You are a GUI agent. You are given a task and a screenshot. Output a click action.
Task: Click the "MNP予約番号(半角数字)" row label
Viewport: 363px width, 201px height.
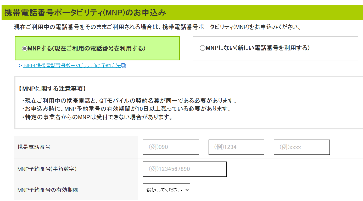[47, 169]
